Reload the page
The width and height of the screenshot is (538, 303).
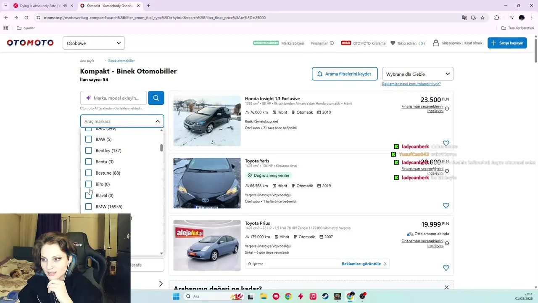pos(26,18)
